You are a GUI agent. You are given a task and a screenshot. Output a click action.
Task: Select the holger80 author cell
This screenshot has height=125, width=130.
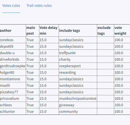pyautogui.click(x=13, y=72)
